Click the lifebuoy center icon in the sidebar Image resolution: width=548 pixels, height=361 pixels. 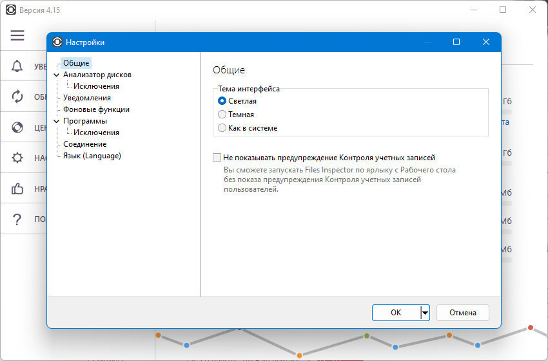[x=17, y=127]
